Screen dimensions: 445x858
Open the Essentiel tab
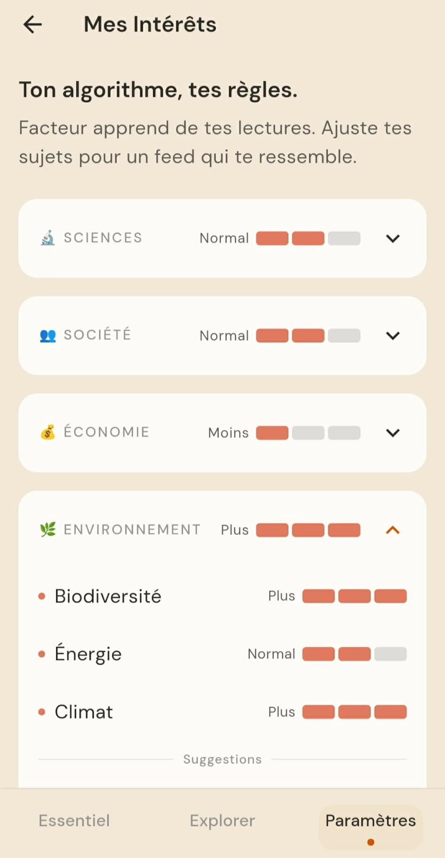74,821
